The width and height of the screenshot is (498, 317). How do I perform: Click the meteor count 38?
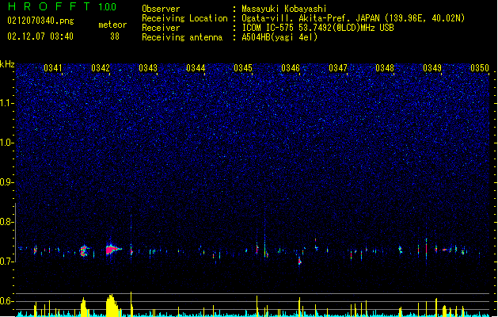pyautogui.click(x=115, y=36)
